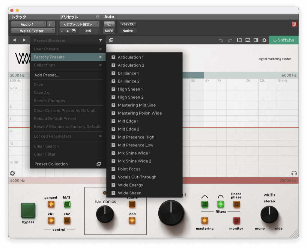Click the stereo width knob
This screenshot has height=248, width=307.
click(269, 214)
